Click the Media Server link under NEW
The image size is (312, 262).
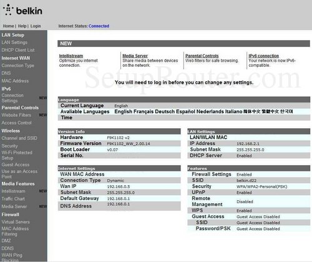(x=135, y=56)
